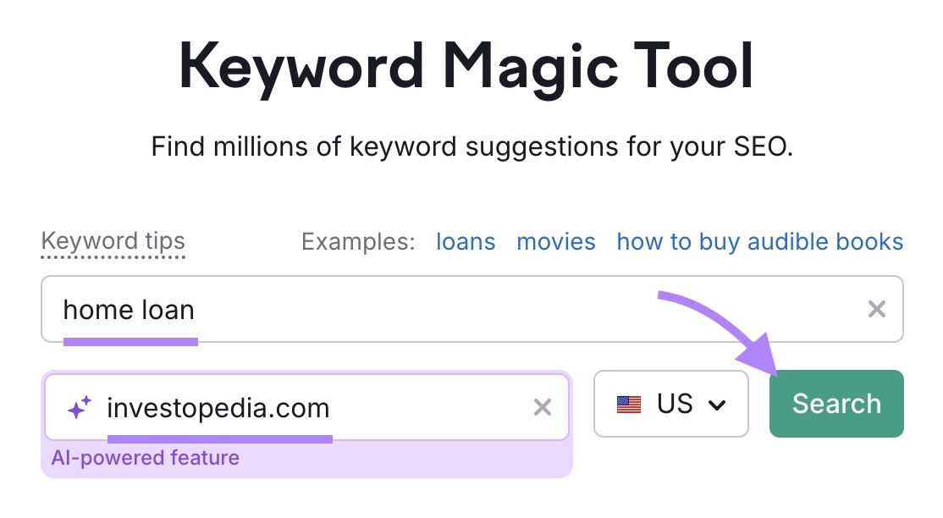
Task: Click inside the home loan keyword field
Action: click(339, 310)
